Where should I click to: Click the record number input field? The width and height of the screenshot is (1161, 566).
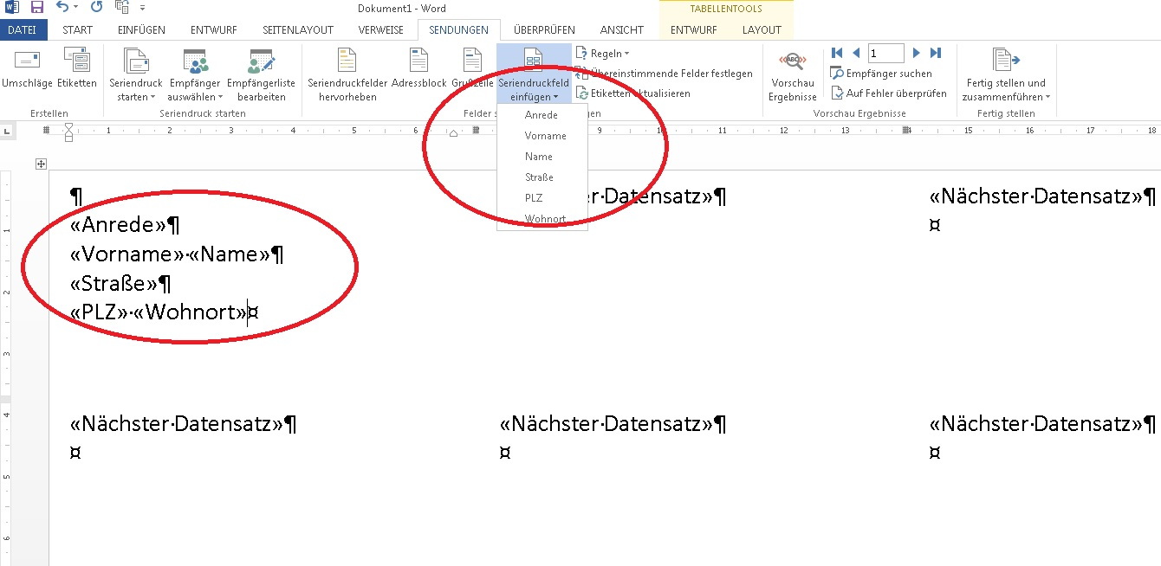885,54
